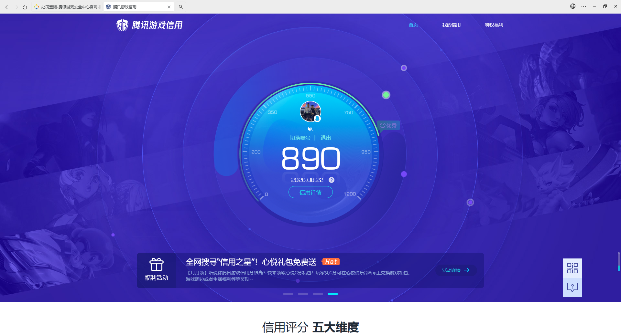Screen dimensions: 621x336
Task: Open the QR code side button
Action: click(572, 268)
